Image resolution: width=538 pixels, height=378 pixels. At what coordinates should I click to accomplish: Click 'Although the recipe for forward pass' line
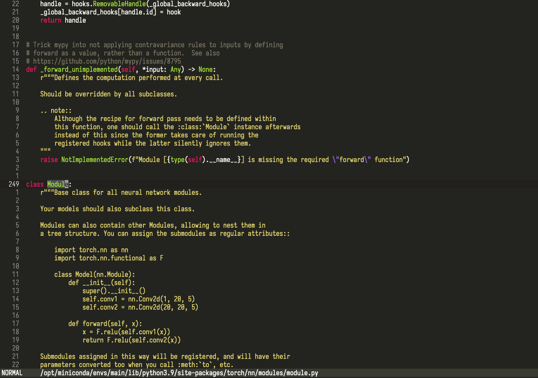pos(165,119)
